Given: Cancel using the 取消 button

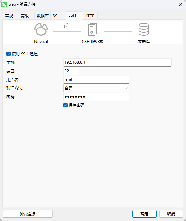Looking at the screenshot, I should coord(171,214).
